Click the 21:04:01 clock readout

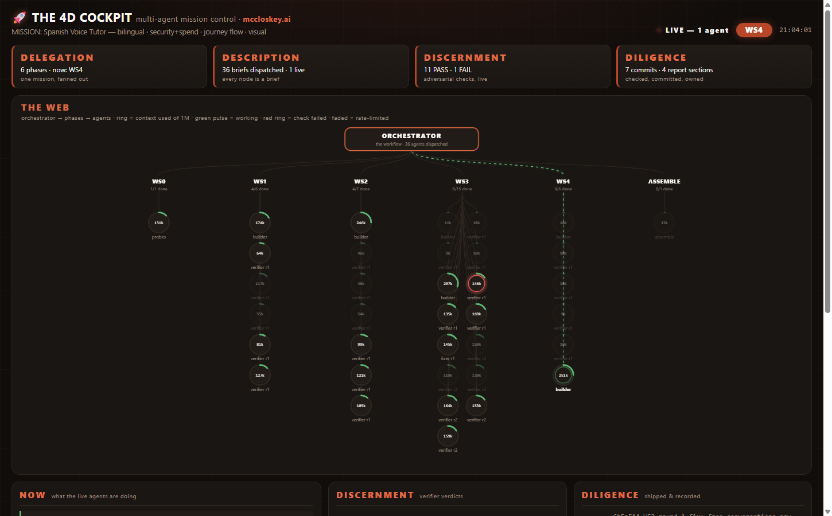point(795,30)
